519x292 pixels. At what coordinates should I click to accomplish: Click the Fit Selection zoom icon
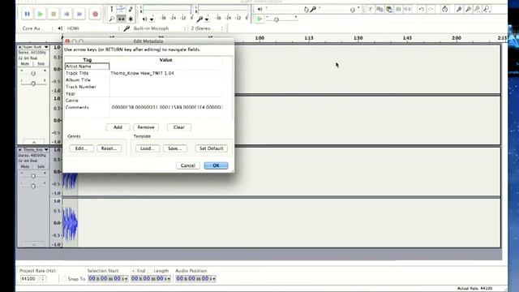(478, 9)
